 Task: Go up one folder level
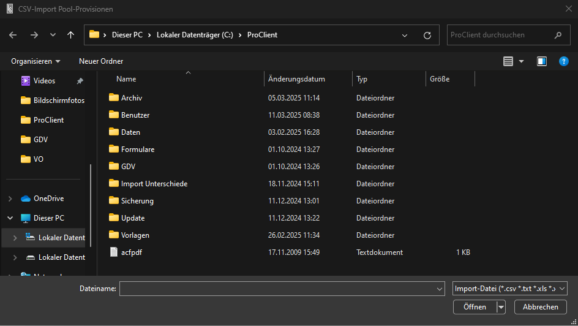point(70,35)
